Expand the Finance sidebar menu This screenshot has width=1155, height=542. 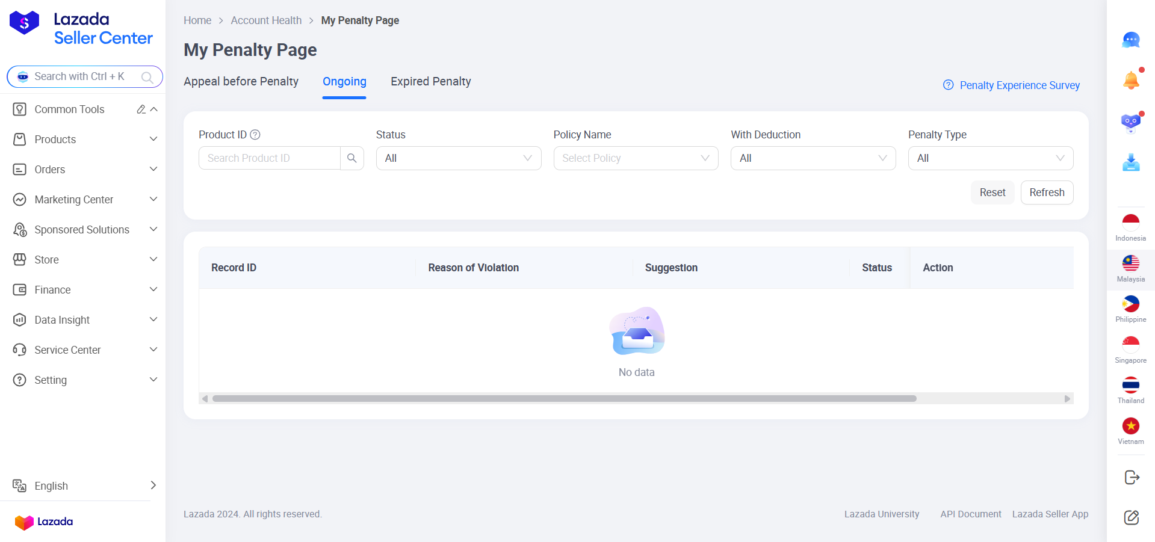point(84,290)
